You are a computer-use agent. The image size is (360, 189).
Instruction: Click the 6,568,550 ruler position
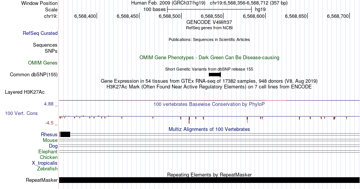tap(212, 16)
